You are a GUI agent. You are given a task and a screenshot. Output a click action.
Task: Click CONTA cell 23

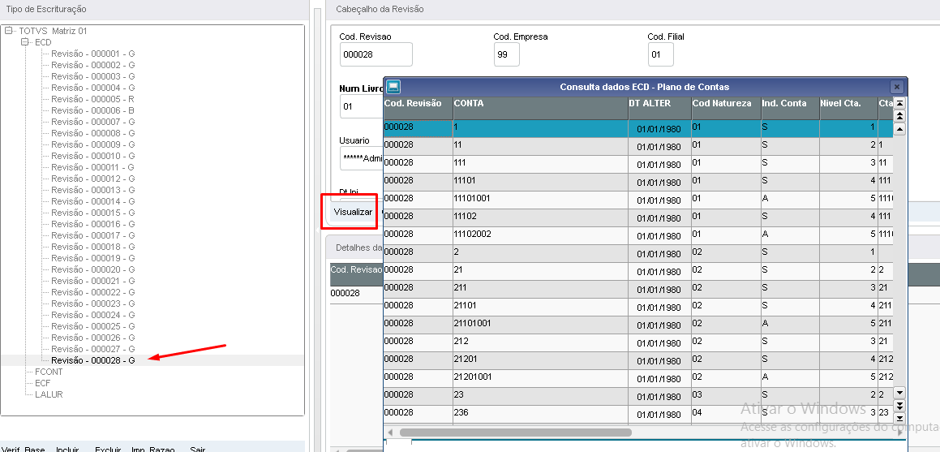pos(541,396)
